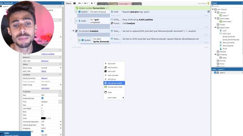The height and width of the screenshot is (136, 243).
Task: Open Layout 1 in Project tree
Action: pyautogui.click(x=226, y=15)
